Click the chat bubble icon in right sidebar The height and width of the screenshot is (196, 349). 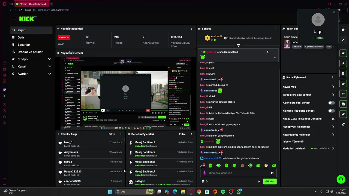(343, 84)
